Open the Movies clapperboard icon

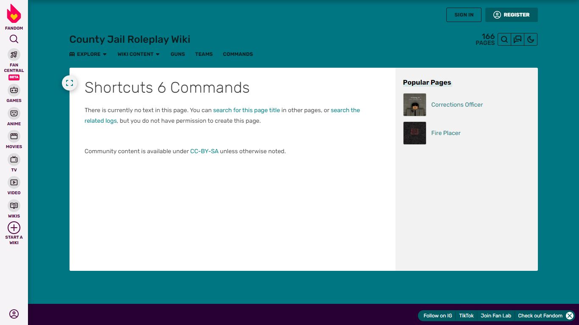coord(14,136)
